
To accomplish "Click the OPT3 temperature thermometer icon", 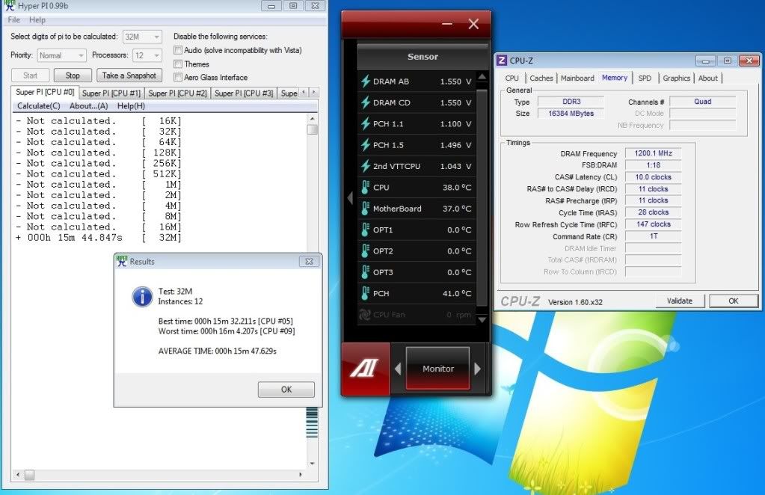I will (x=365, y=272).
